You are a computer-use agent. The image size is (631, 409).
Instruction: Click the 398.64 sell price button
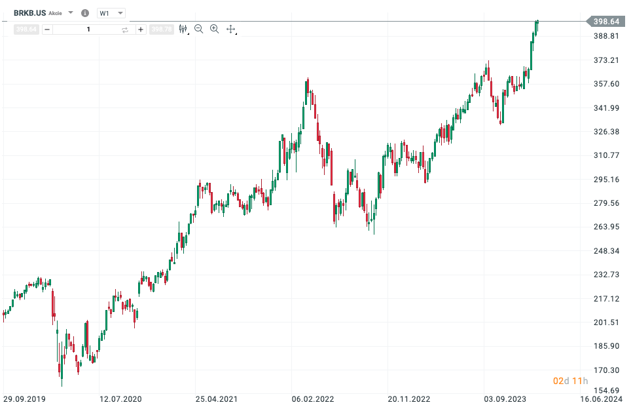(27, 29)
